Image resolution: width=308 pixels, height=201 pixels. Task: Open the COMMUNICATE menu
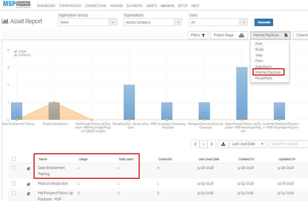tap(70, 6)
